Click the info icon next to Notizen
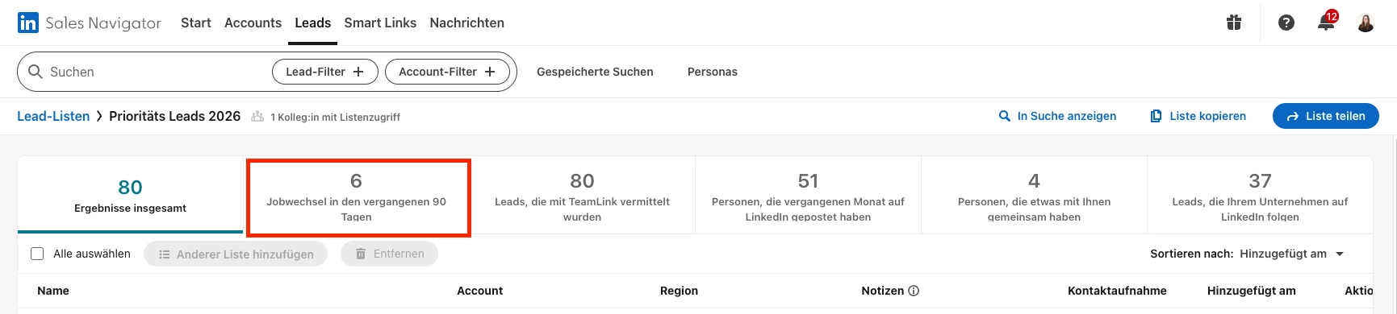1397x314 pixels. point(914,291)
